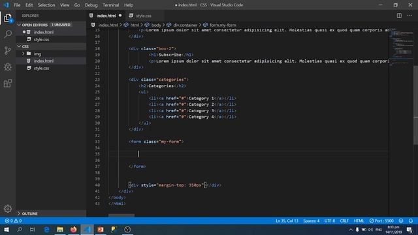The height and width of the screenshot is (235, 418).
Task: Open the Terminal menu
Action: [110, 5]
